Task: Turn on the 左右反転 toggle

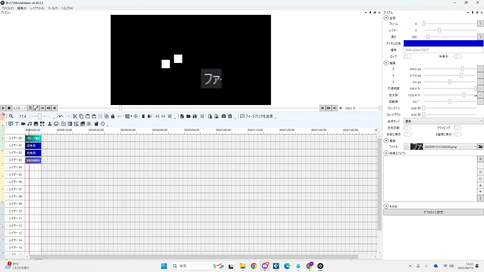Action: click(x=407, y=128)
